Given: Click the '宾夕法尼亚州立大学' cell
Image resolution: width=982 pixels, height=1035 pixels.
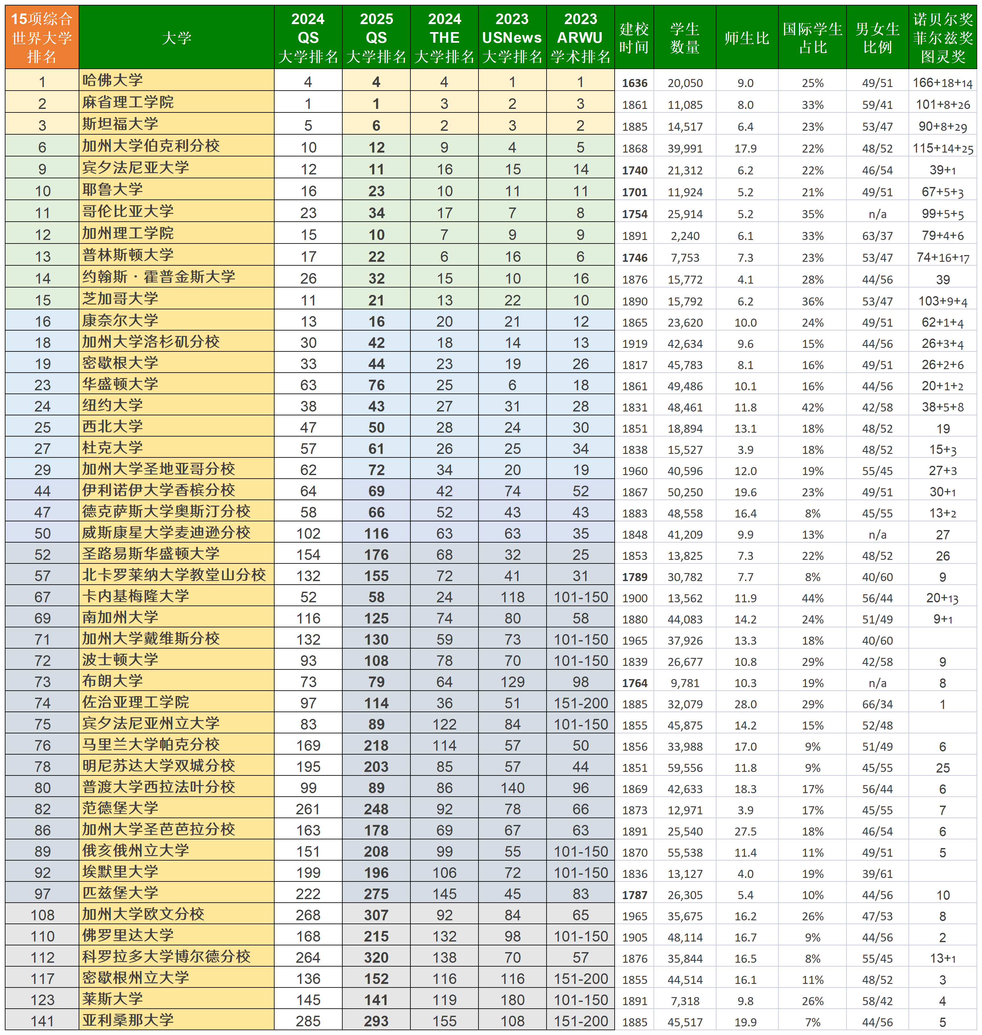Looking at the screenshot, I should (x=176, y=723).
